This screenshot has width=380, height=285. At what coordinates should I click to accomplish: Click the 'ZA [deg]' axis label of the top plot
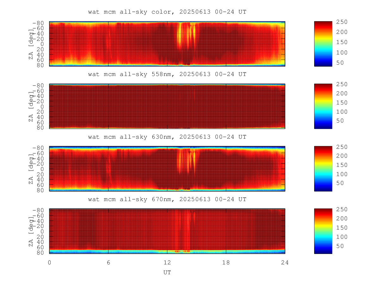[x=31, y=44]
